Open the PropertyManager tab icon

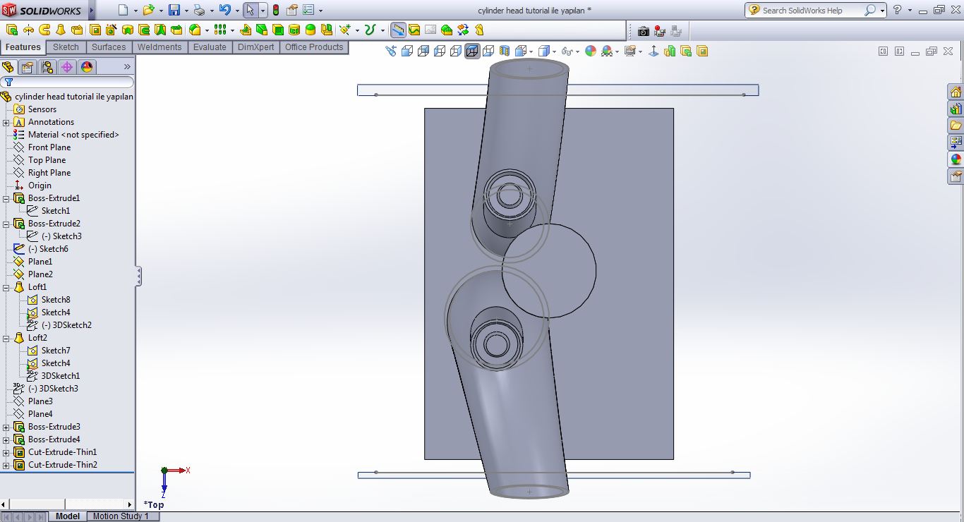[x=28, y=67]
